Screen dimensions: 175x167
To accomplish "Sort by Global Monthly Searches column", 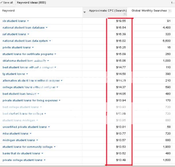I will pyautogui.click(x=149, y=11).
